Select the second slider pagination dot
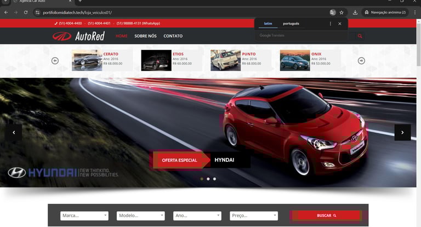Viewport: 421px width, 227px height. [208, 179]
